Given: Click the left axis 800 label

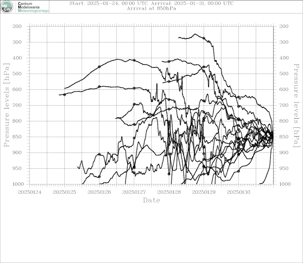Looking at the screenshot, I should click(17, 121).
